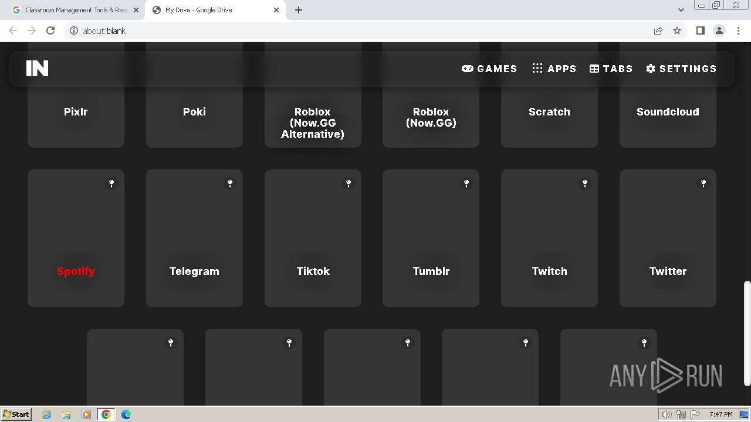The height and width of the screenshot is (422, 751).
Task: Pin the Tumblr app card
Action: click(466, 183)
